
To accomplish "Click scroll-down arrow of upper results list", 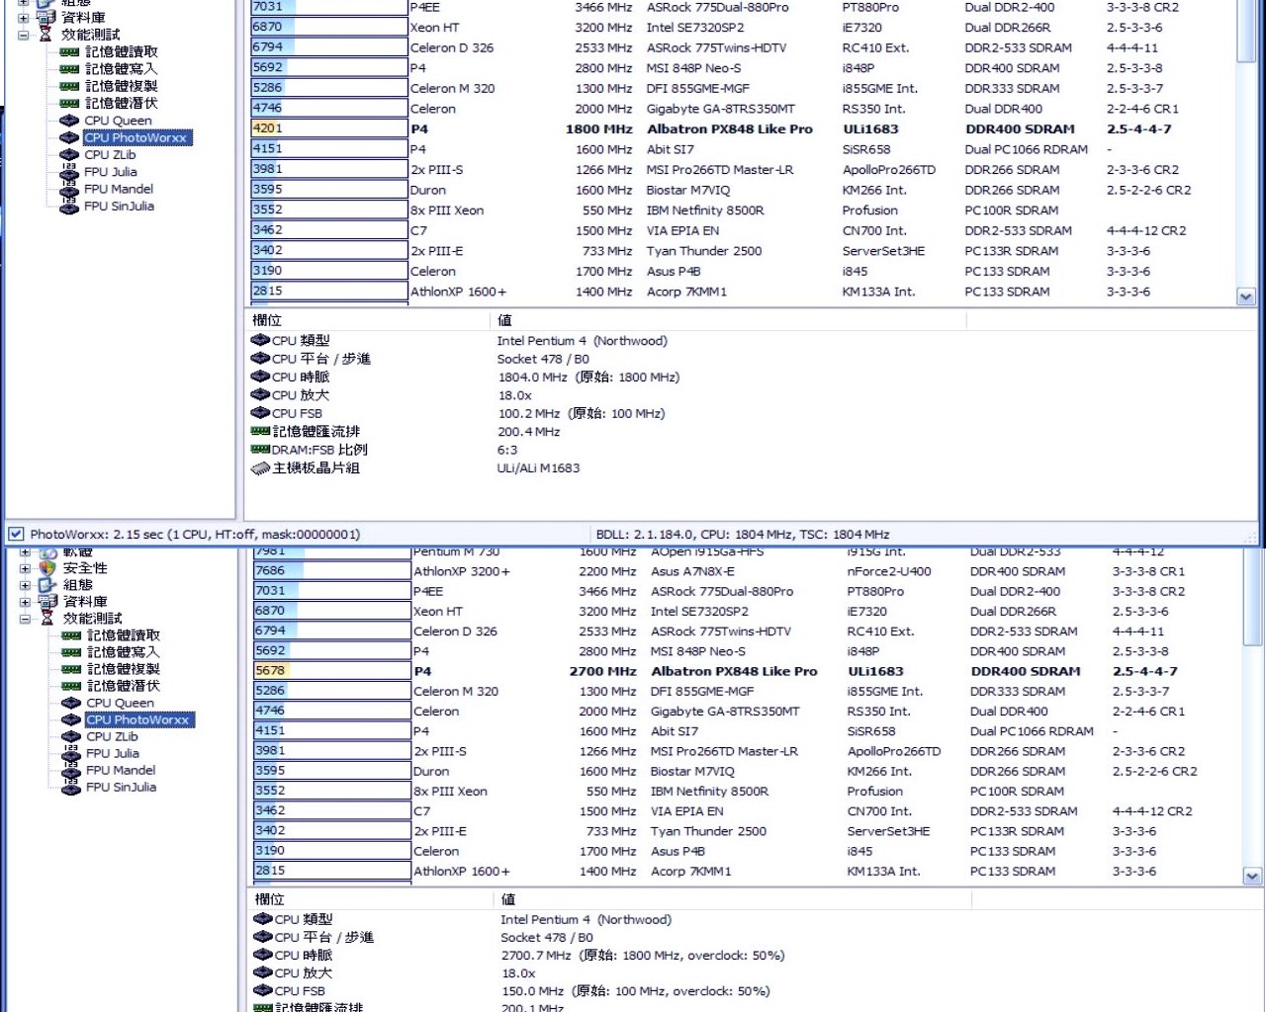I will point(1246,295).
